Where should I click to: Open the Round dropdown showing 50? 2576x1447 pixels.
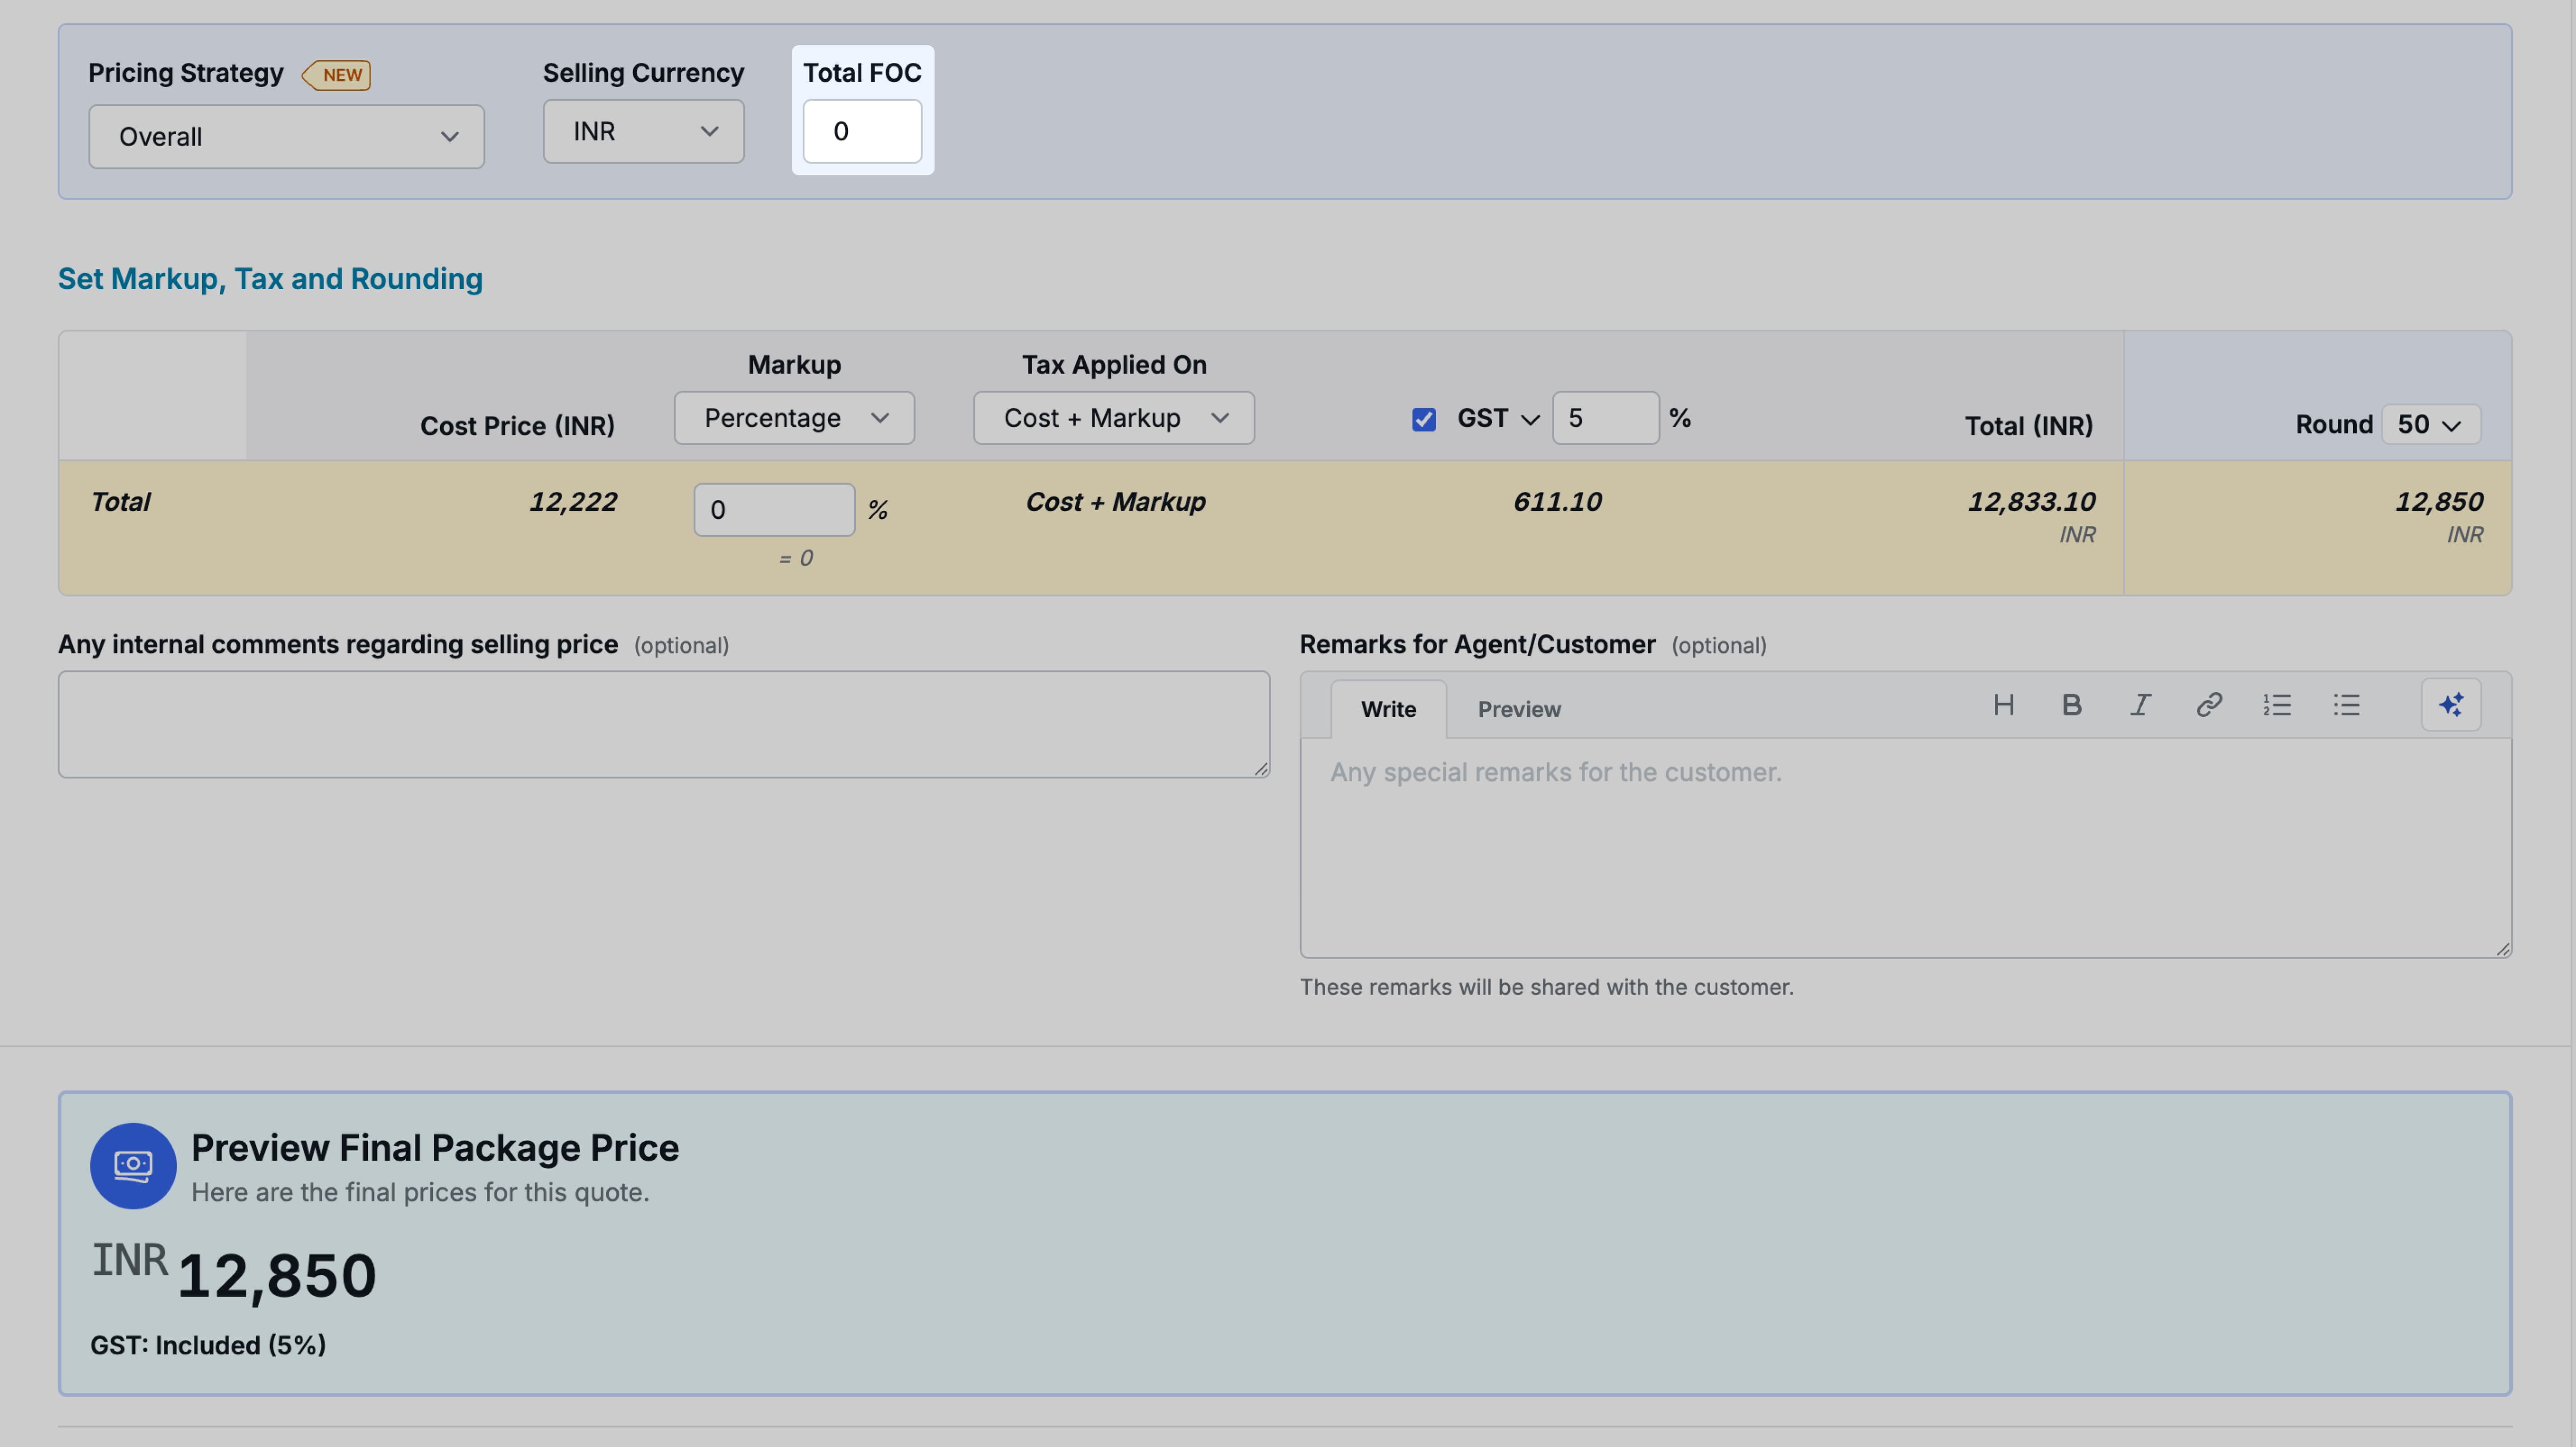click(x=2431, y=425)
